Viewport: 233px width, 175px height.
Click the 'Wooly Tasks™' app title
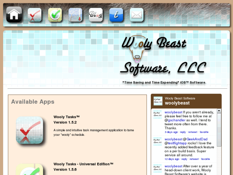pyautogui.click(x=67, y=117)
